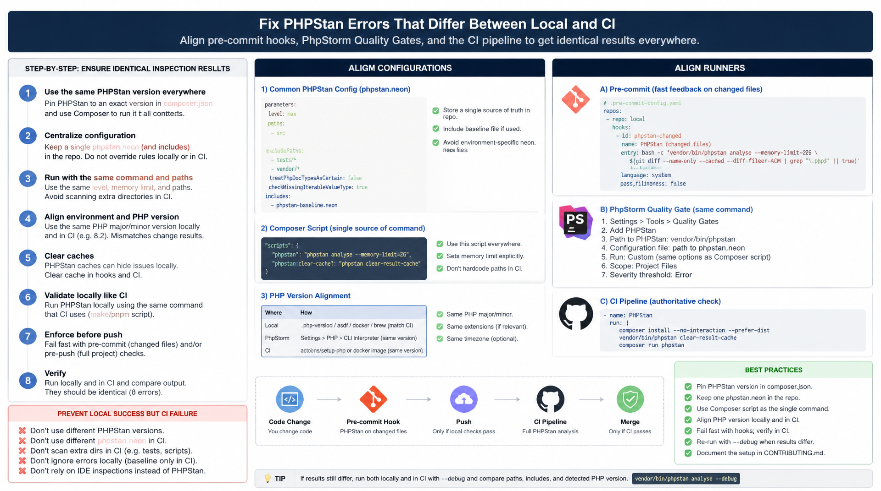Click heading 'B) PhpStorm Quality Gate (same command)'
Viewport: 881px width, 491px height.
[676, 209]
